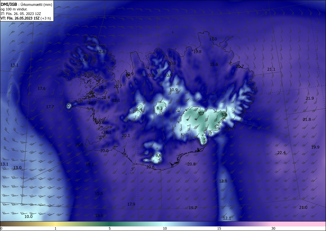This screenshot has width=326, height=231.
Task: Click the 13.0 value in the southwest
Action: click(17, 168)
